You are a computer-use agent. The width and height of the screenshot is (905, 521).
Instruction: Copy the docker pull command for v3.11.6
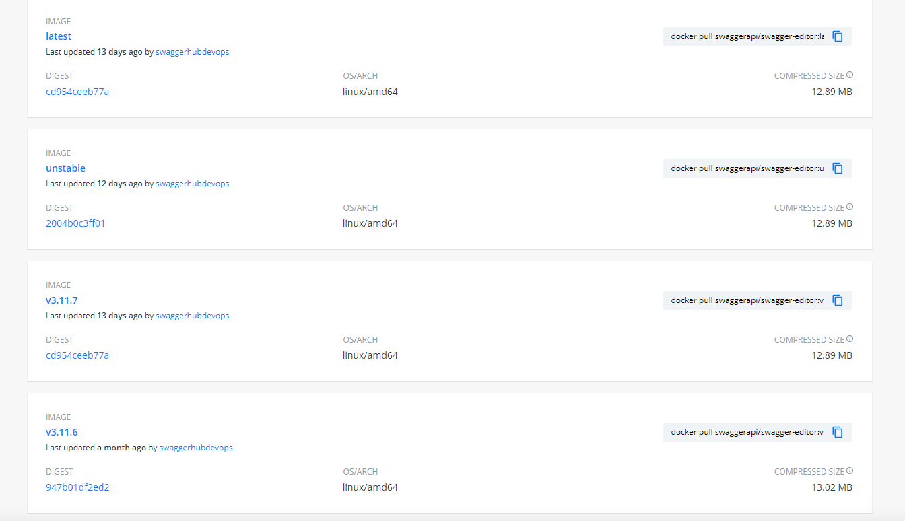837,431
